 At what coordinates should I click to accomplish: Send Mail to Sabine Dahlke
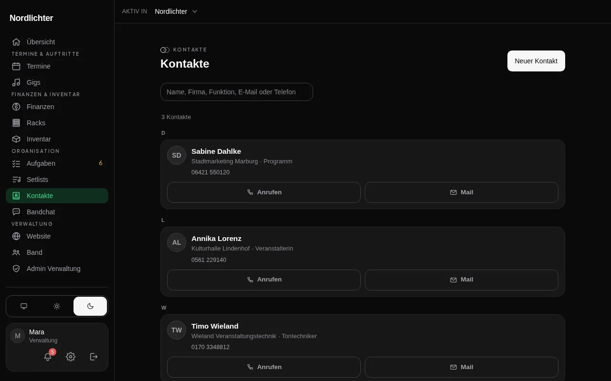[x=462, y=192]
